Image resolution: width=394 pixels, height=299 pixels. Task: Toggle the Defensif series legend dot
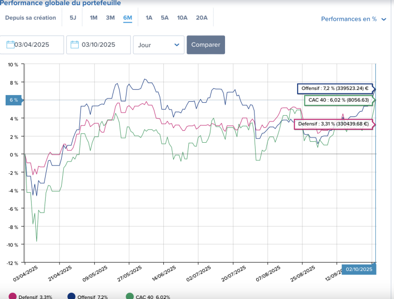pos(12,296)
